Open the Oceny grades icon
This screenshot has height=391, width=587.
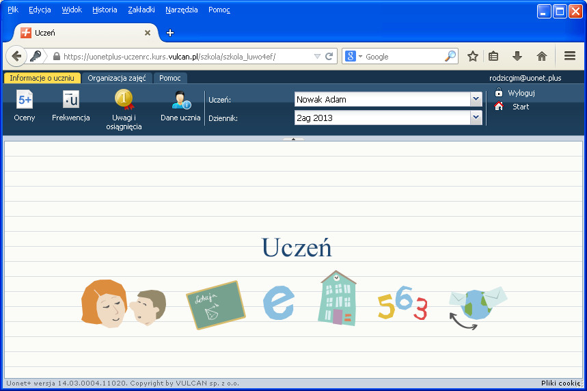click(x=25, y=100)
